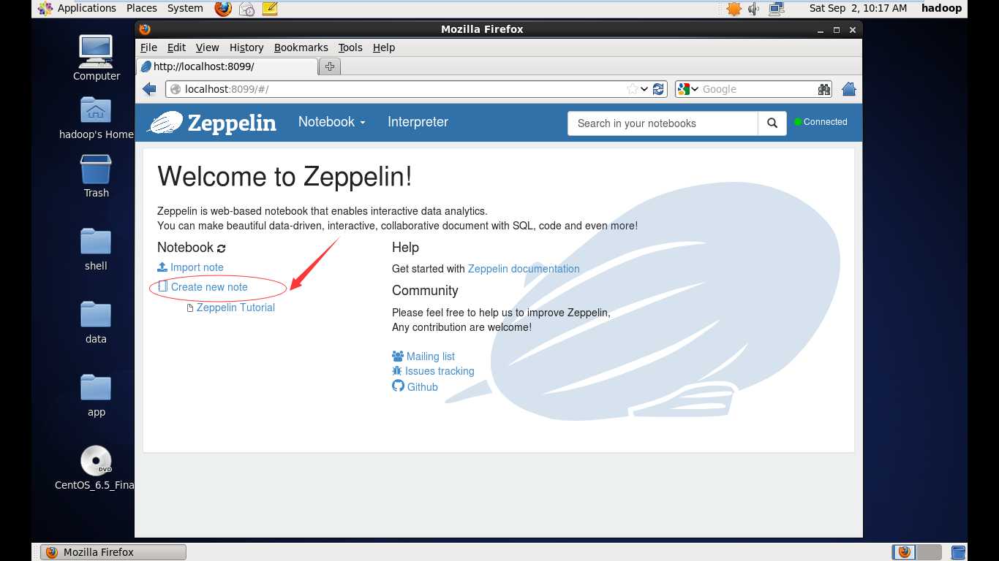Screen dimensions: 999x561
Task: Open the System panel menu
Action: 186,8
